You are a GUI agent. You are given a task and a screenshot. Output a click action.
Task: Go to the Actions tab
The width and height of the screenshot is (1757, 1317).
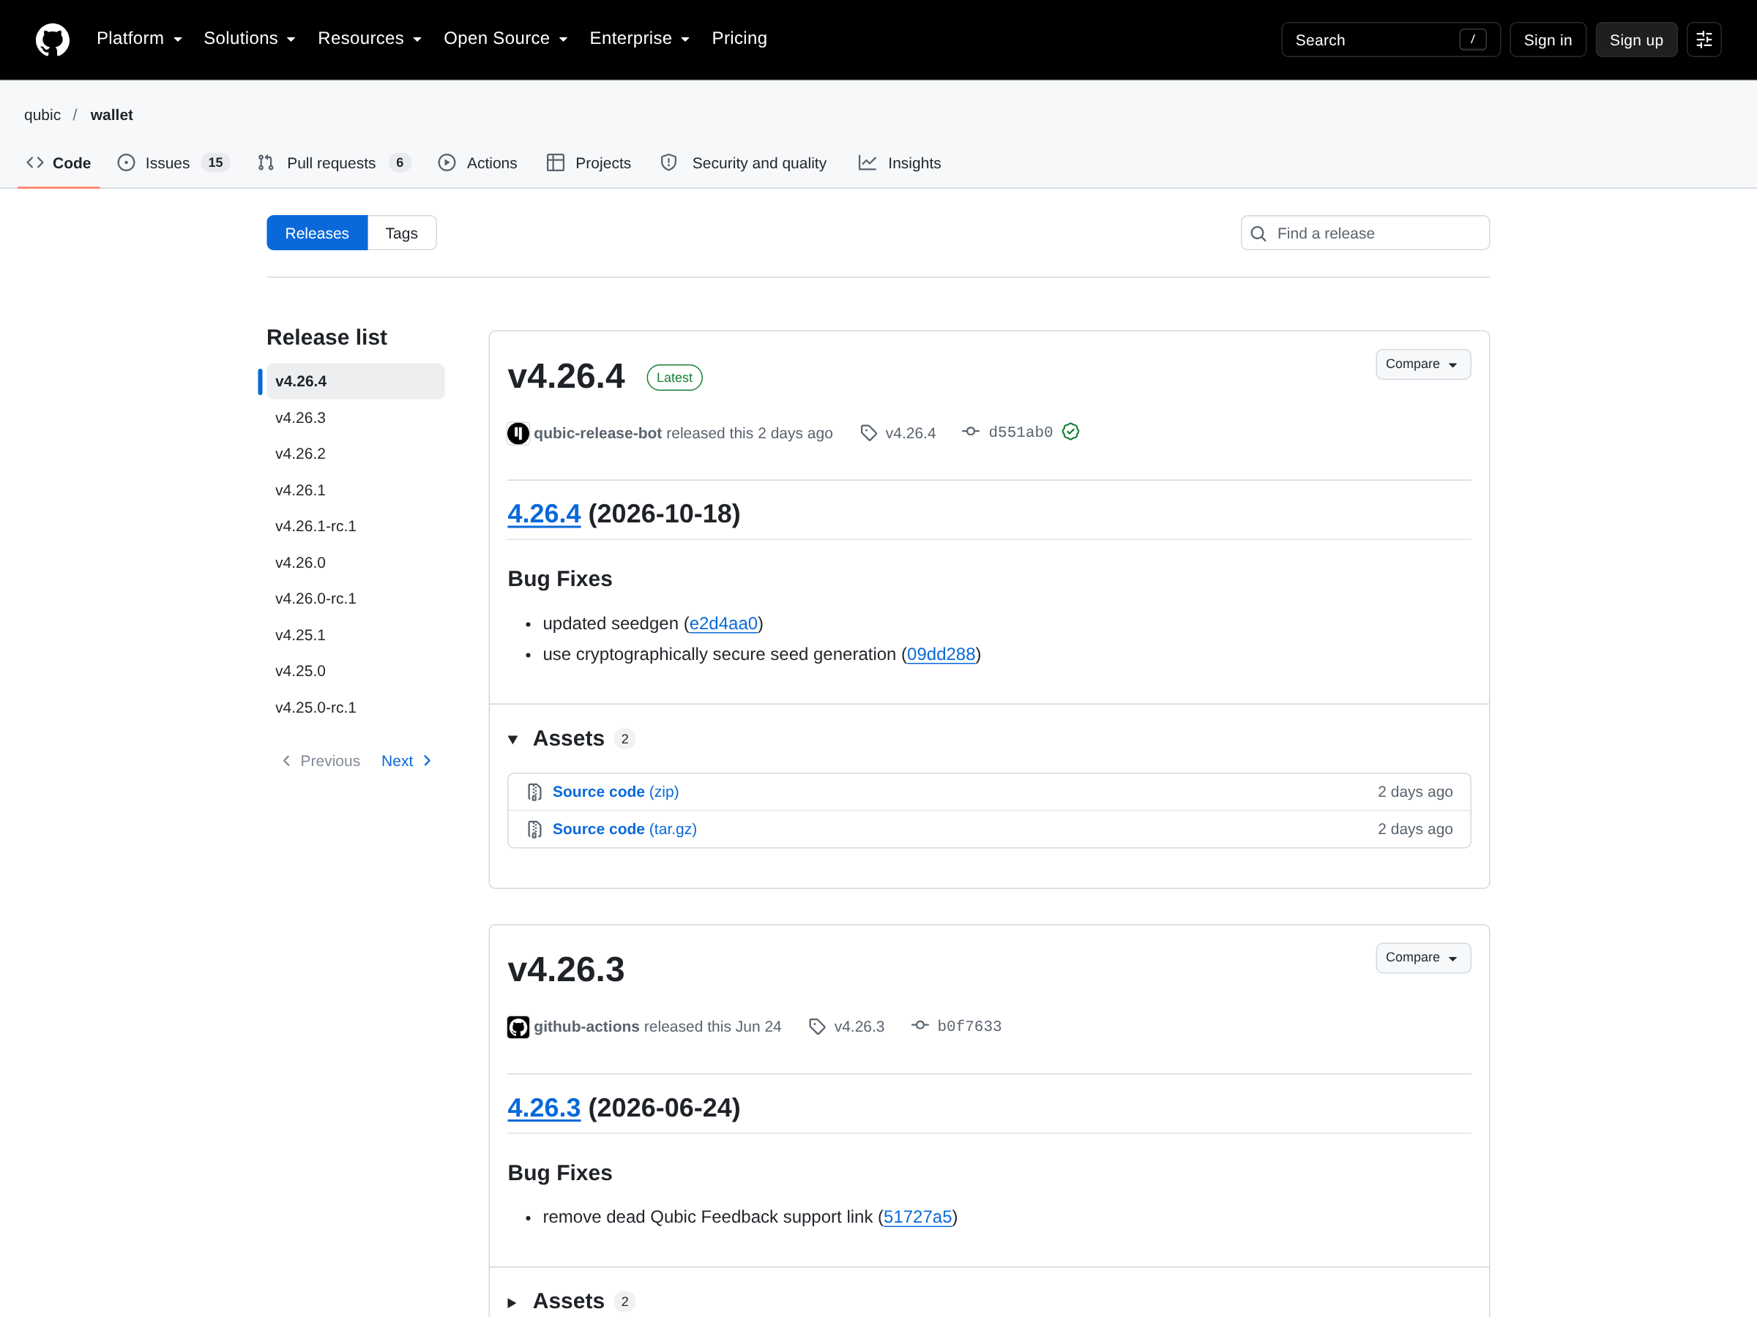(477, 162)
